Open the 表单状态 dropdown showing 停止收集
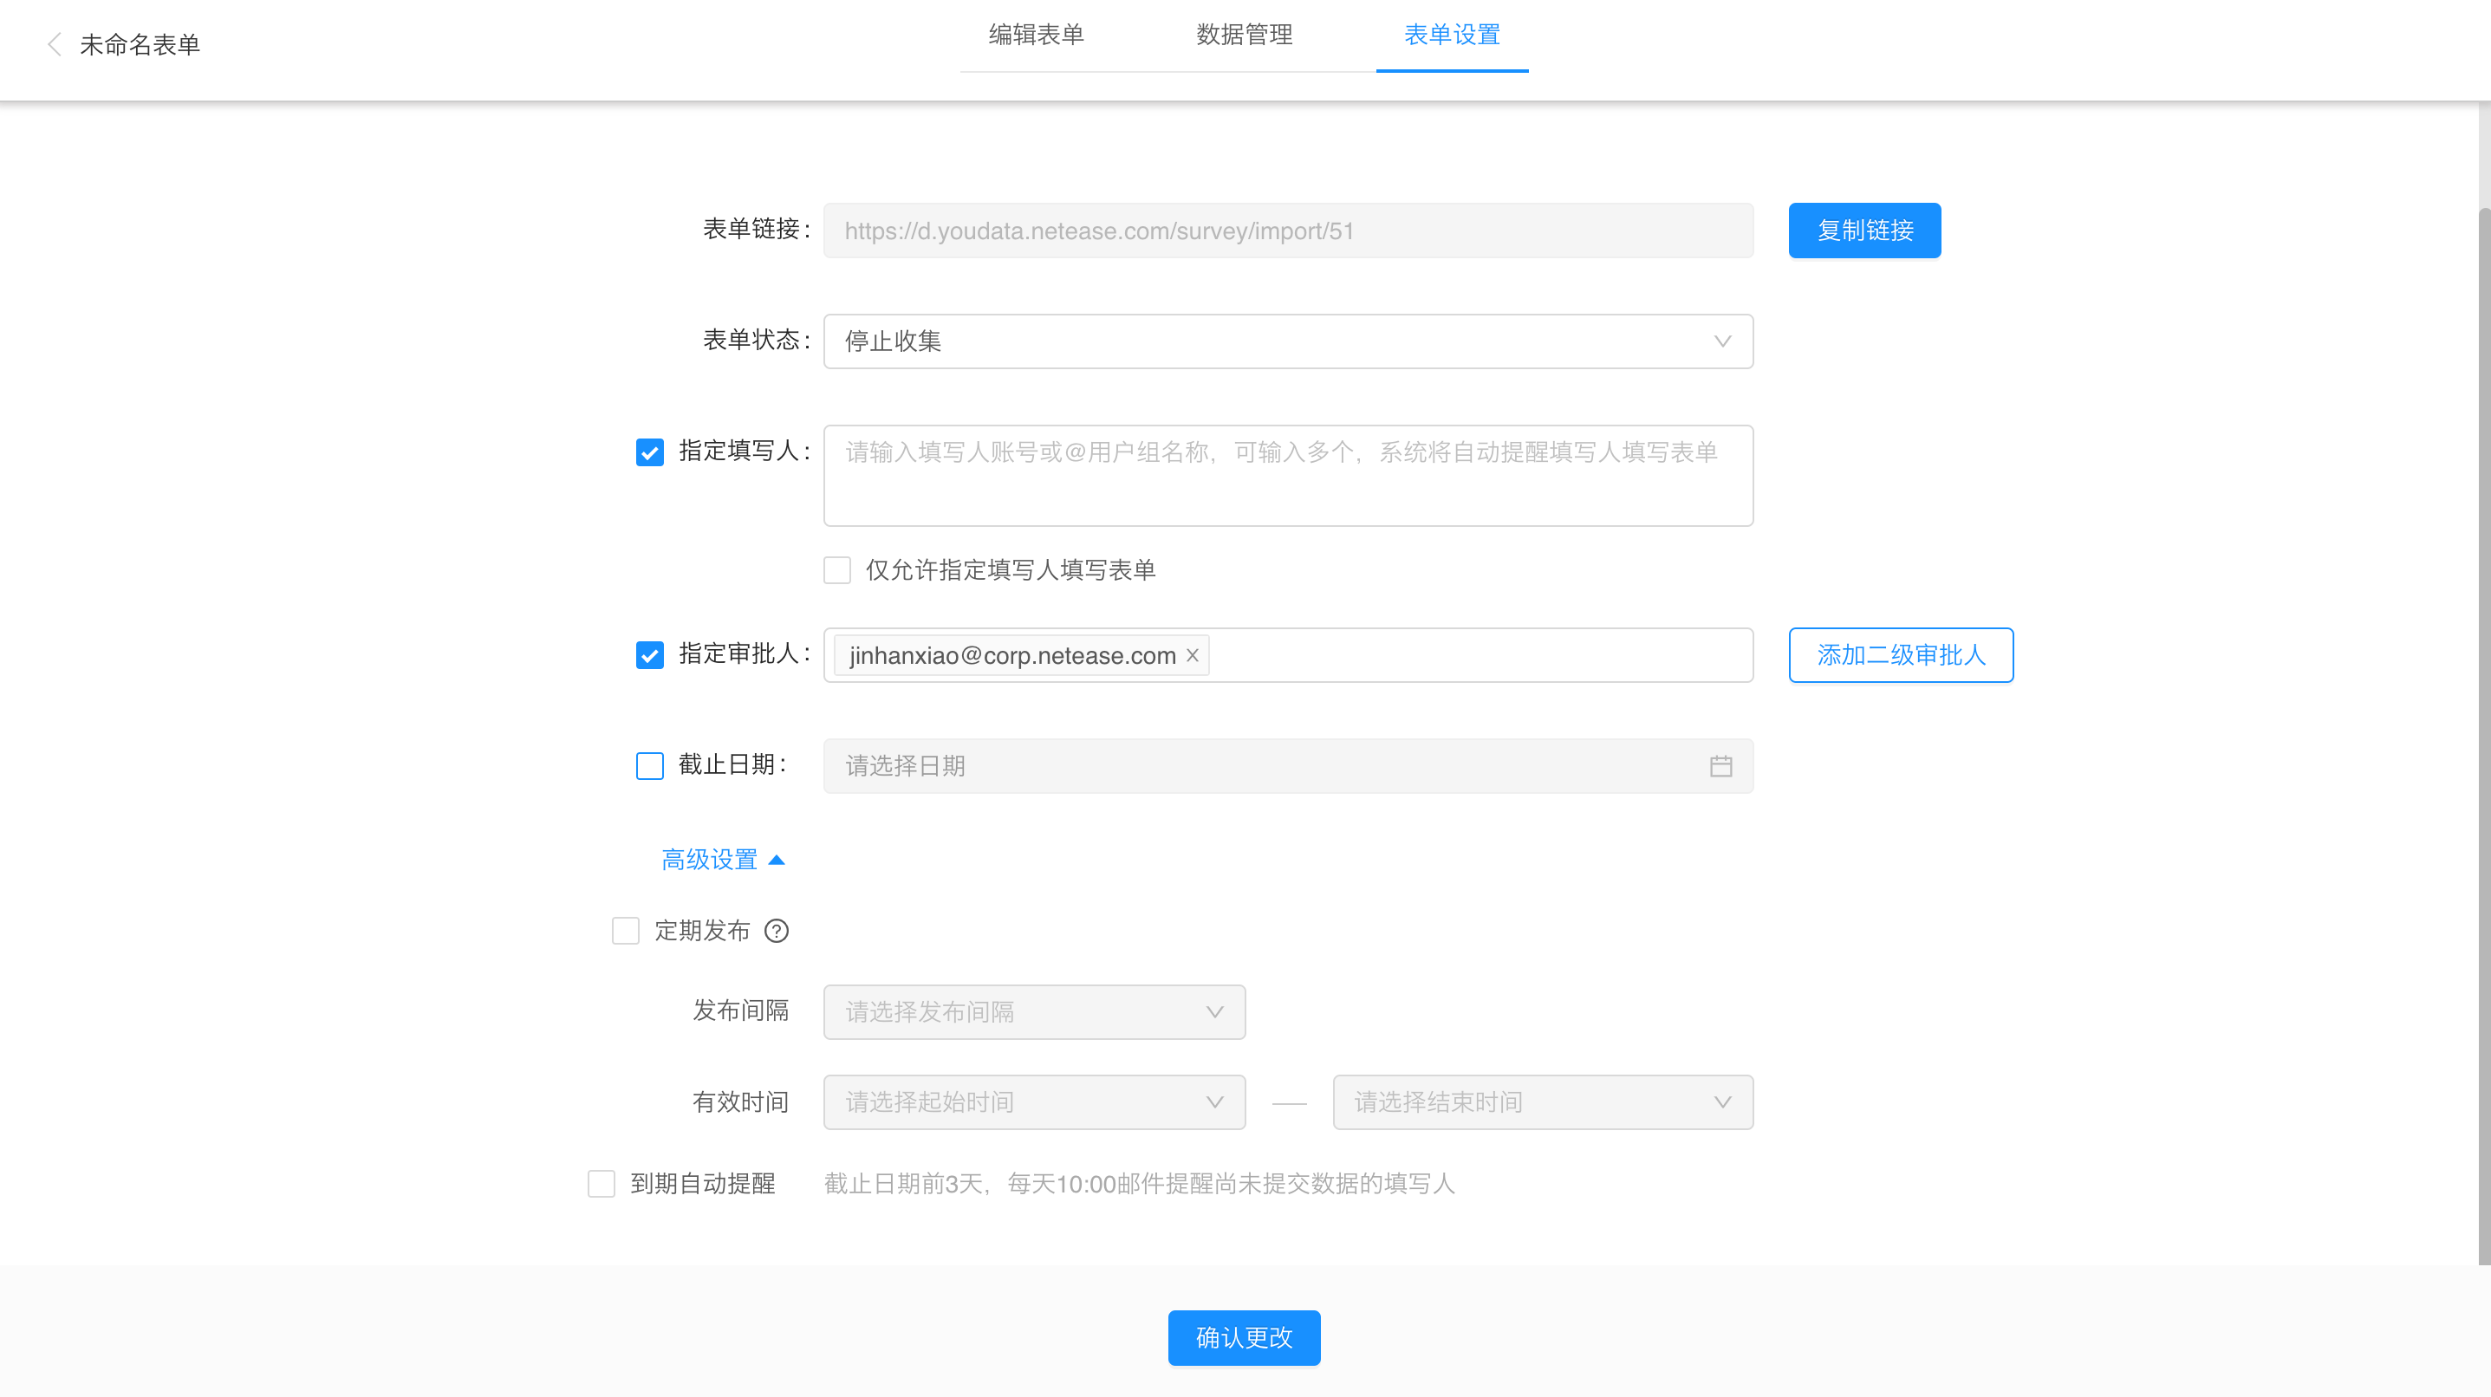This screenshot has width=2491, height=1397. [1287, 341]
